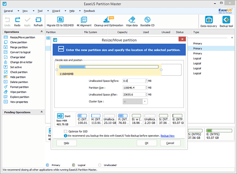Click the Backup tool icon

coord(226,20)
